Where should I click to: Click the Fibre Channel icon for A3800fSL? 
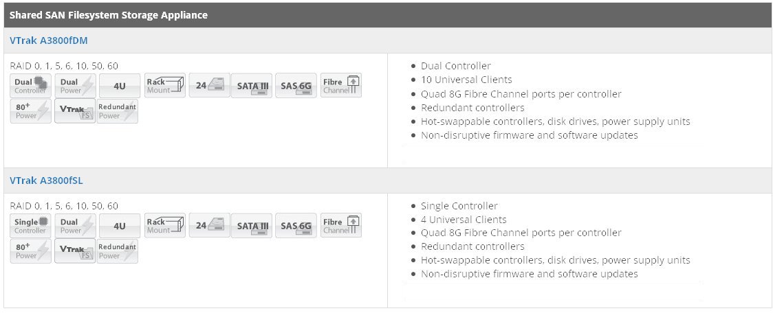click(341, 226)
